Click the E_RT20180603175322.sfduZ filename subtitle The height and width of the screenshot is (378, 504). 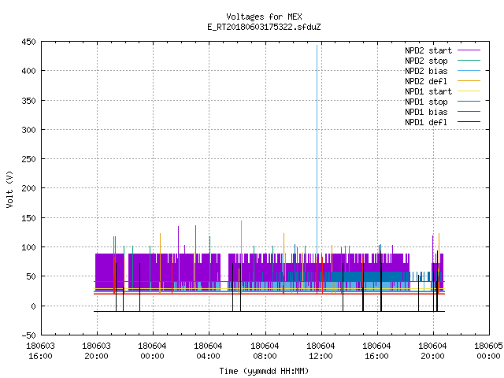pyautogui.click(x=264, y=27)
